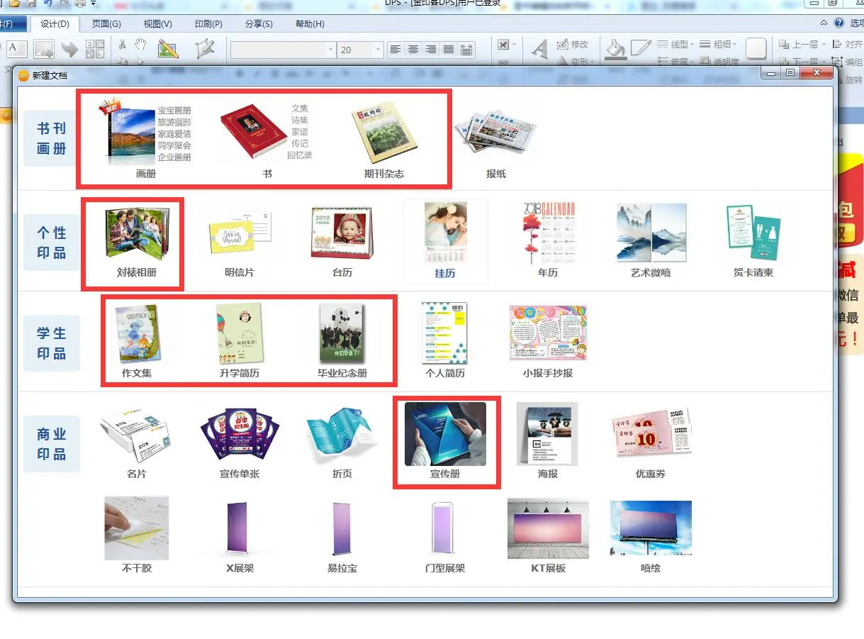Viewport: 864px width, 639px height.
Task: Open the 设计(D) ribbon tab
Action: click(x=55, y=24)
